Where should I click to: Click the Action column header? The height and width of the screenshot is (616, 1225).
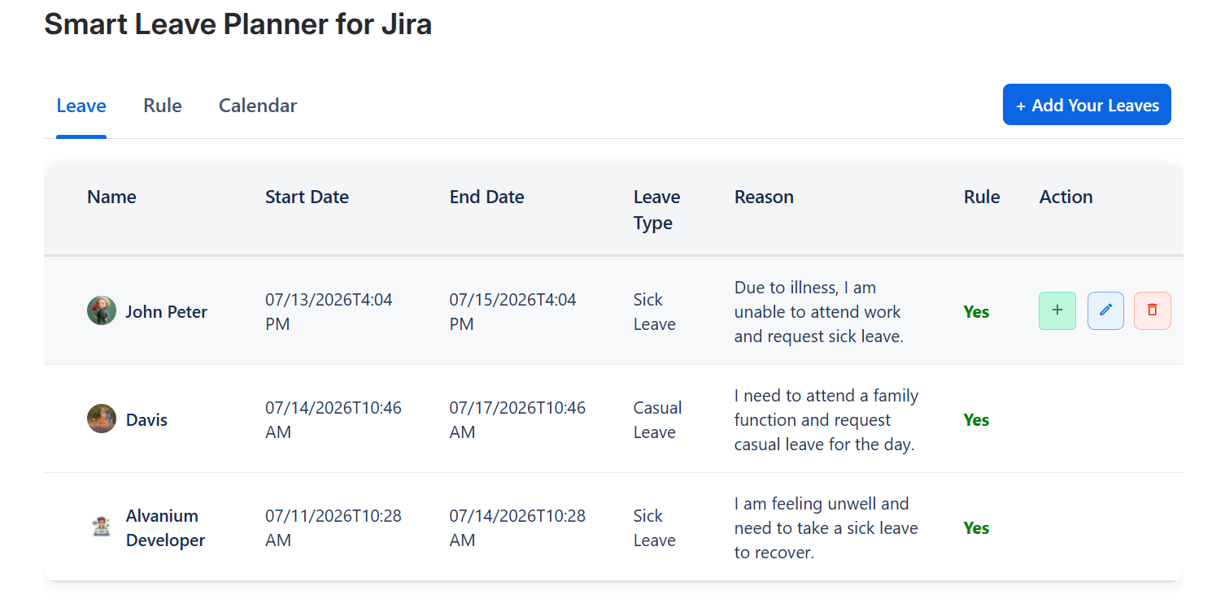coord(1066,197)
